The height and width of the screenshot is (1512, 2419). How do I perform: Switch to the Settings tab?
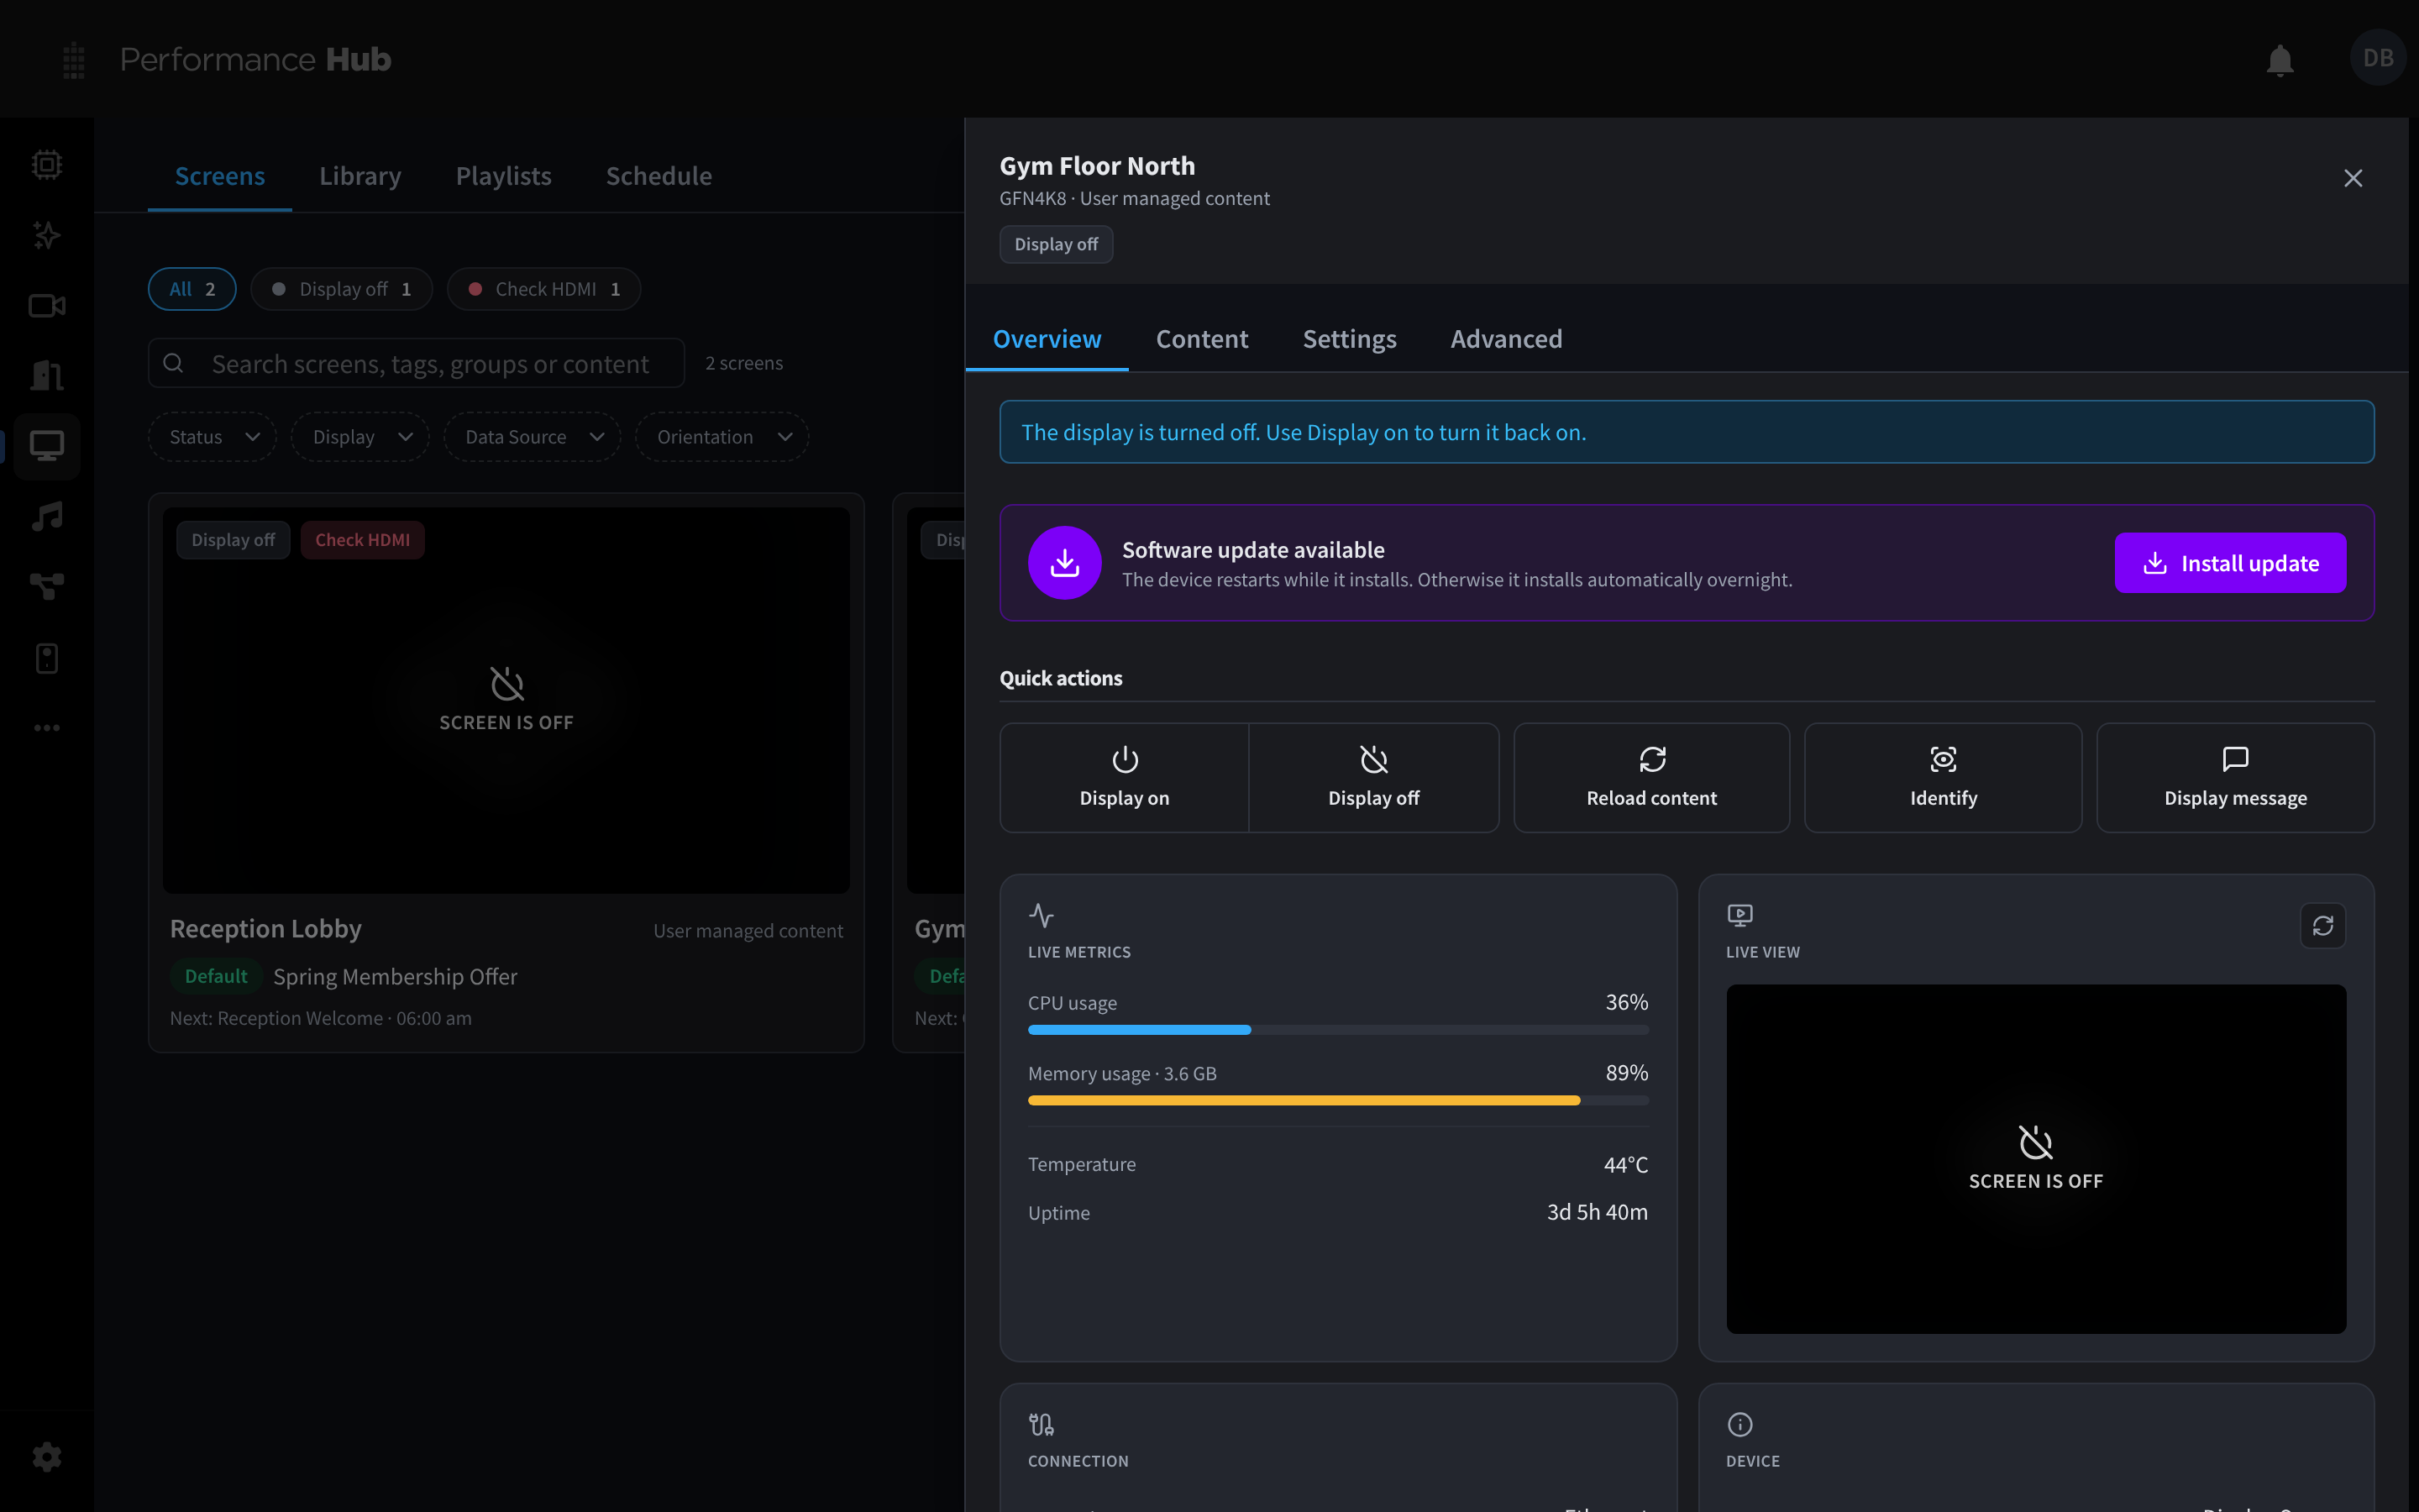pyautogui.click(x=1350, y=339)
